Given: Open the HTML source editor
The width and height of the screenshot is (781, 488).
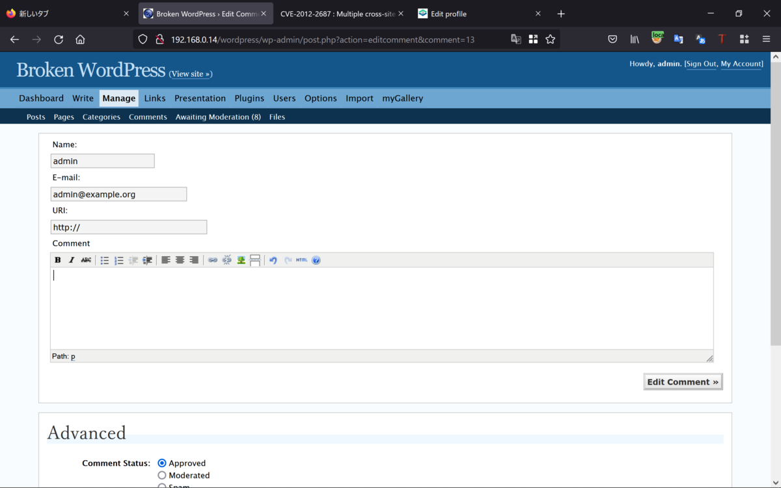Looking at the screenshot, I should point(302,260).
